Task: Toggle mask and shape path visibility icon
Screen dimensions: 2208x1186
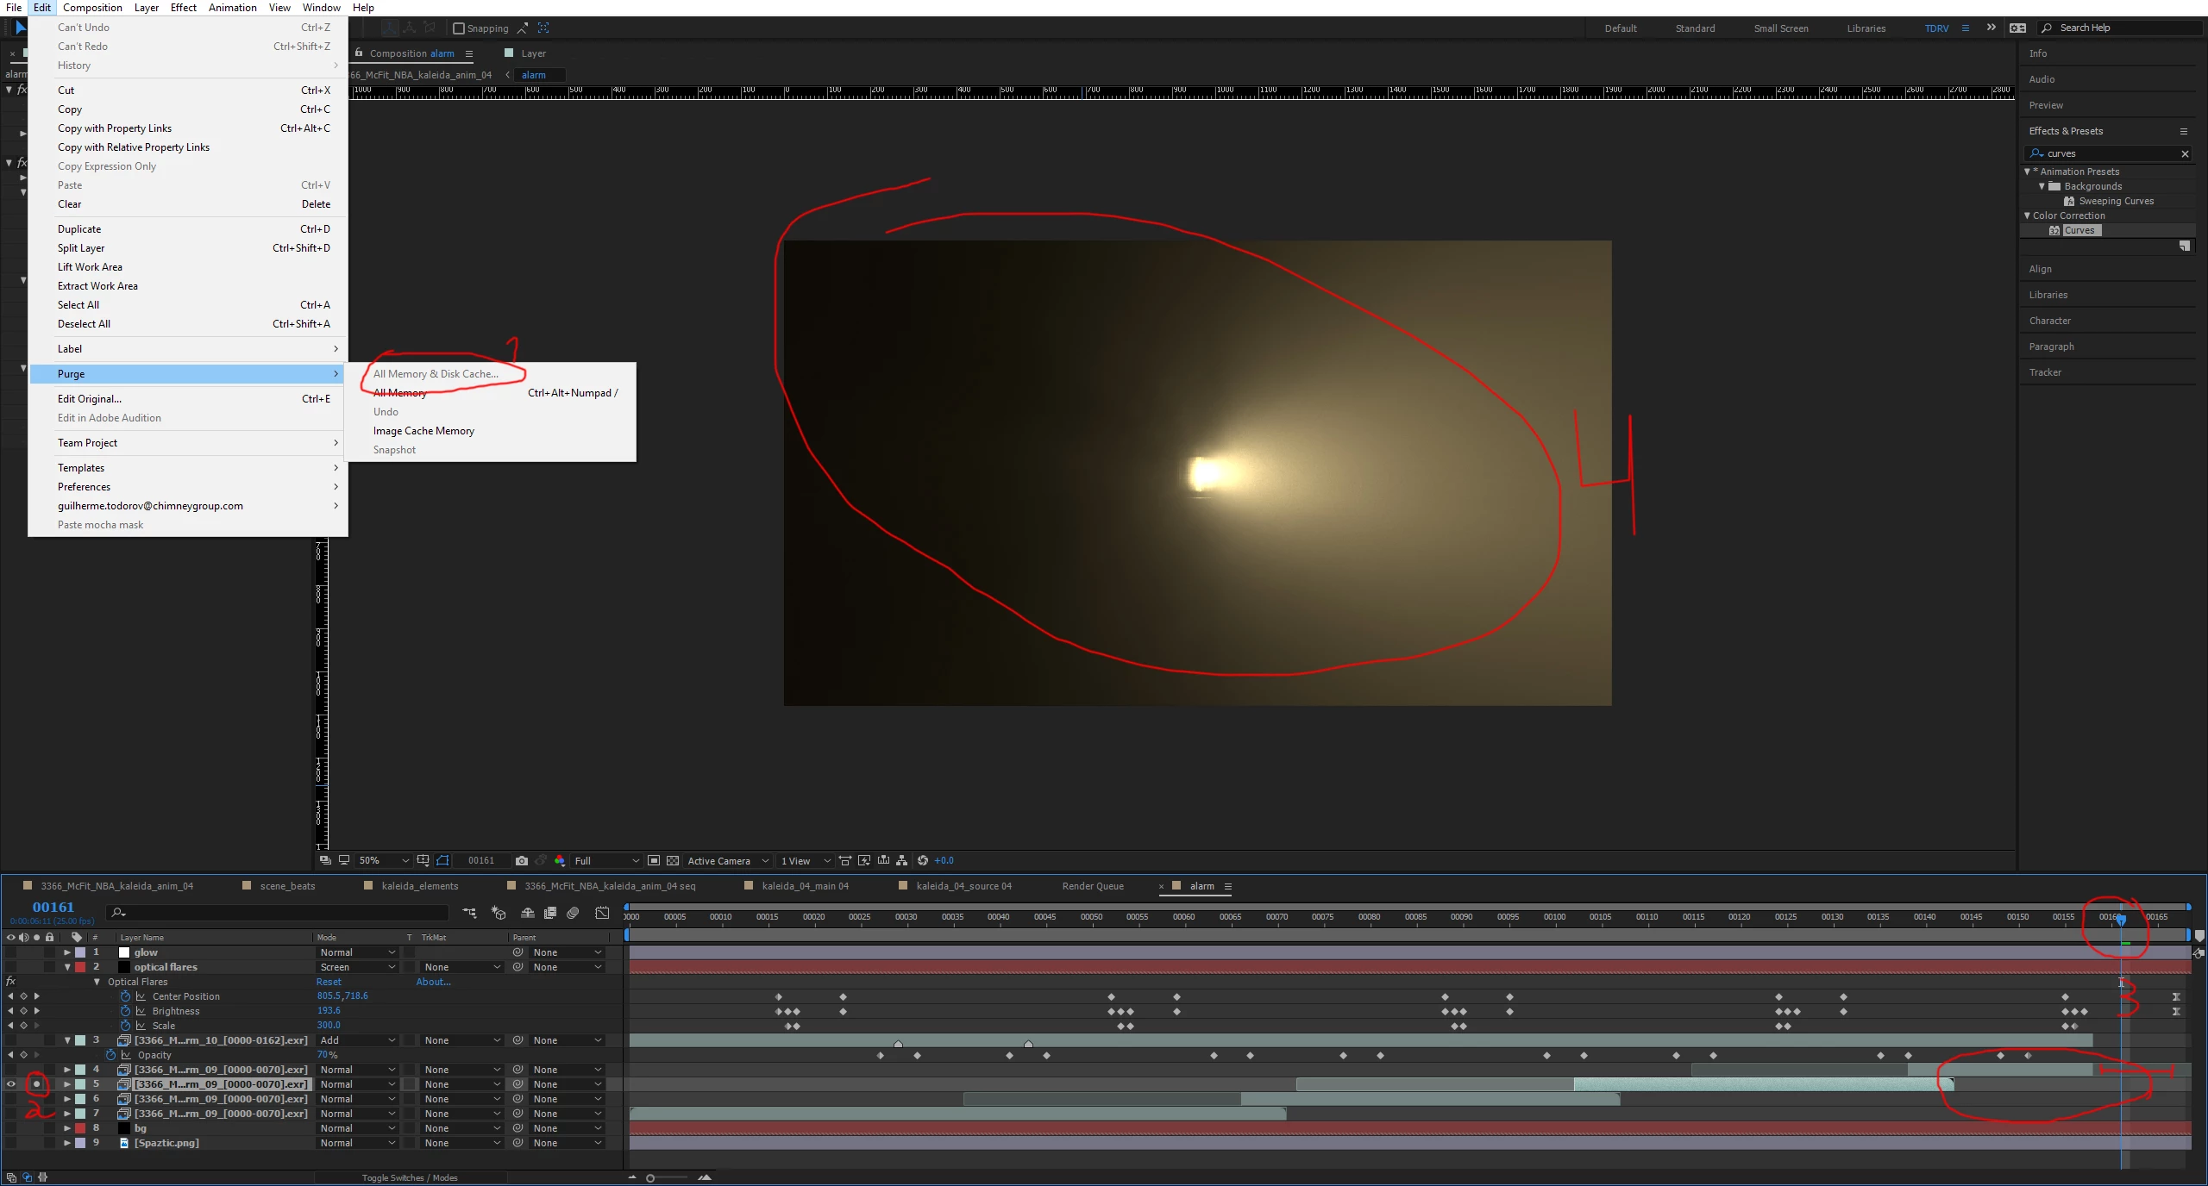Action: pos(442,860)
